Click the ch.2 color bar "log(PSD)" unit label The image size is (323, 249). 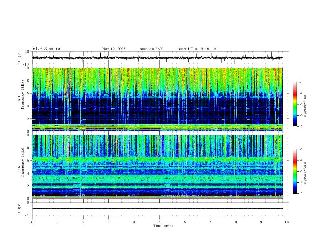(305, 173)
